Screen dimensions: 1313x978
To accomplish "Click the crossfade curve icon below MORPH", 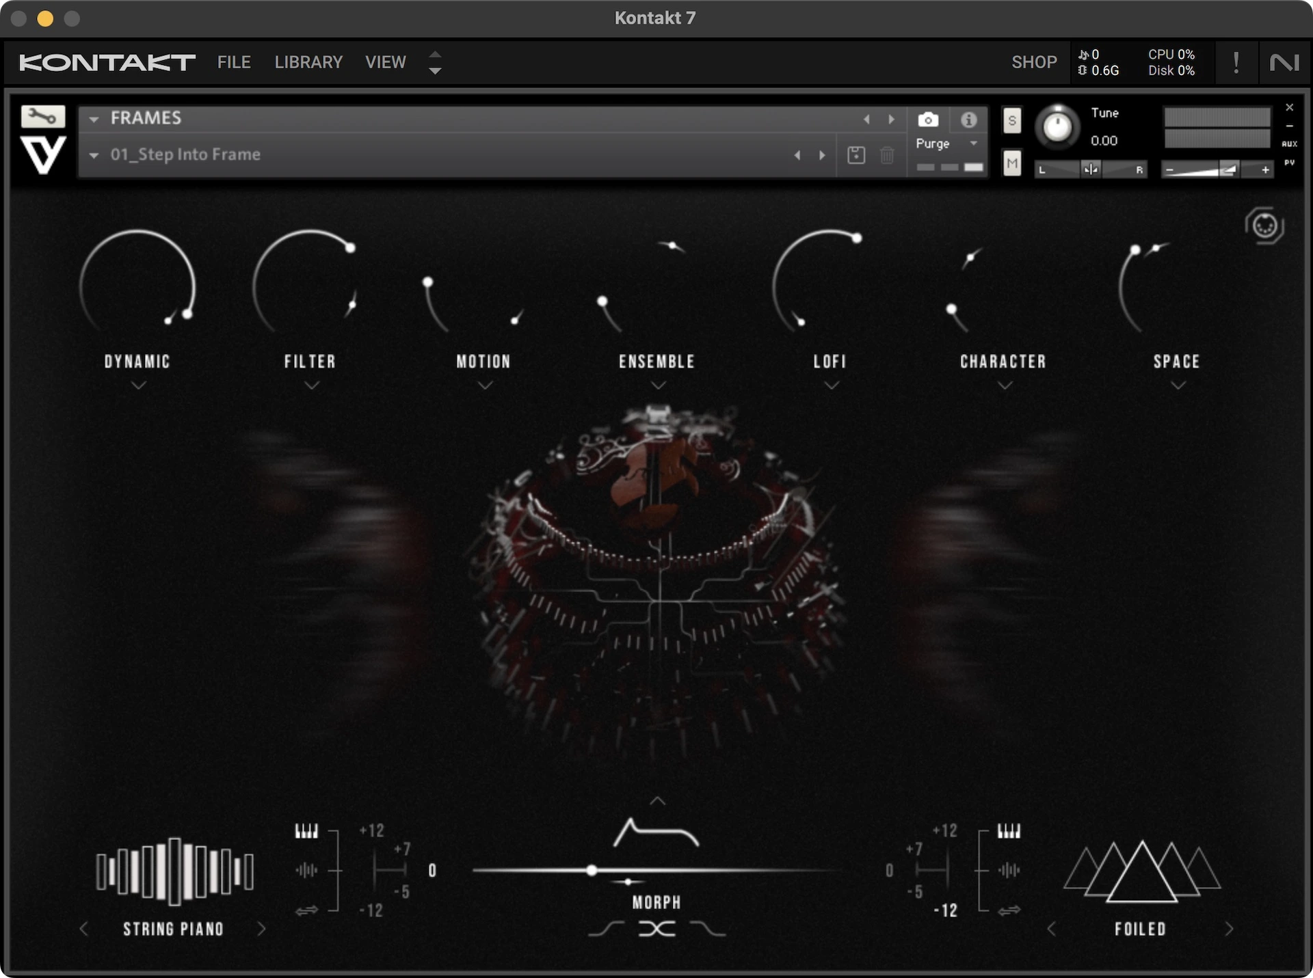I will pos(656,929).
